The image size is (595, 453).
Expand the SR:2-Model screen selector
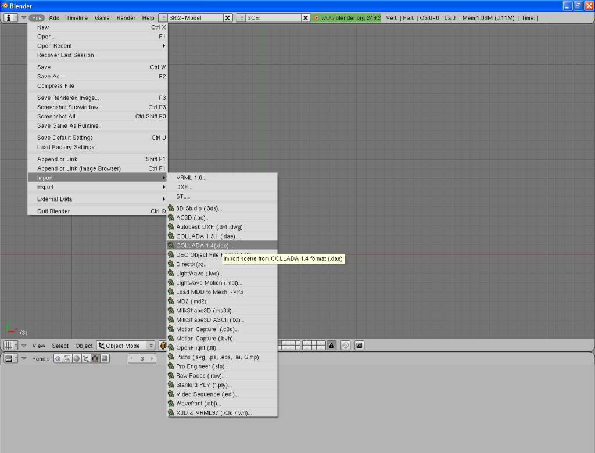pos(163,18)
